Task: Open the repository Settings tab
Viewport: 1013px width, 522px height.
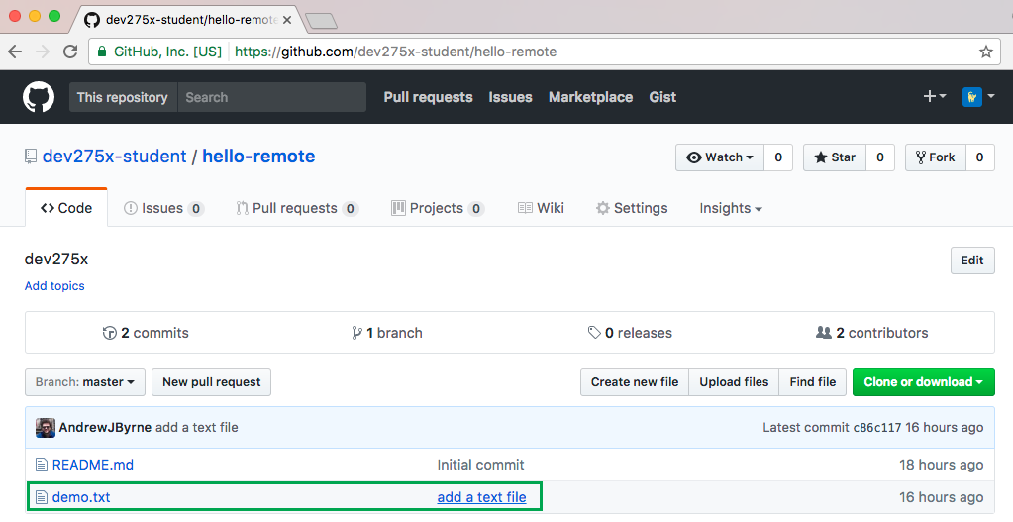Action: pos(632,208)
